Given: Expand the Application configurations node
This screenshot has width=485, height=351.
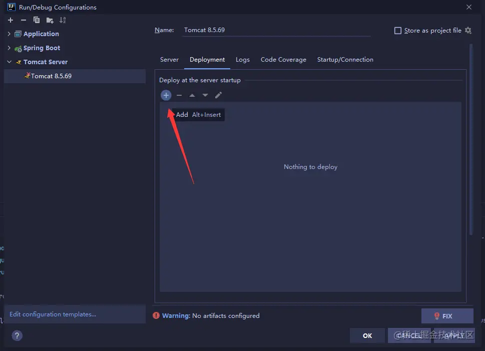Looking at the screenshot, I should [9, 34].
